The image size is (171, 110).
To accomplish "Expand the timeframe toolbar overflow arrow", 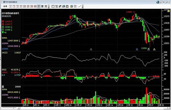I will tap(49, 7).
